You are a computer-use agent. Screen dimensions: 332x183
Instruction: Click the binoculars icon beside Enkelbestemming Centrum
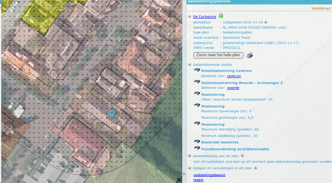[197, 71]
